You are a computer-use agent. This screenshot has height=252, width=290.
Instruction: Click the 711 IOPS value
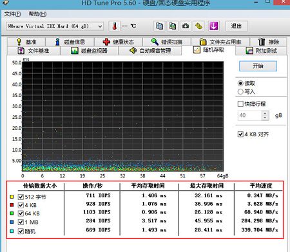click(98, 195)
